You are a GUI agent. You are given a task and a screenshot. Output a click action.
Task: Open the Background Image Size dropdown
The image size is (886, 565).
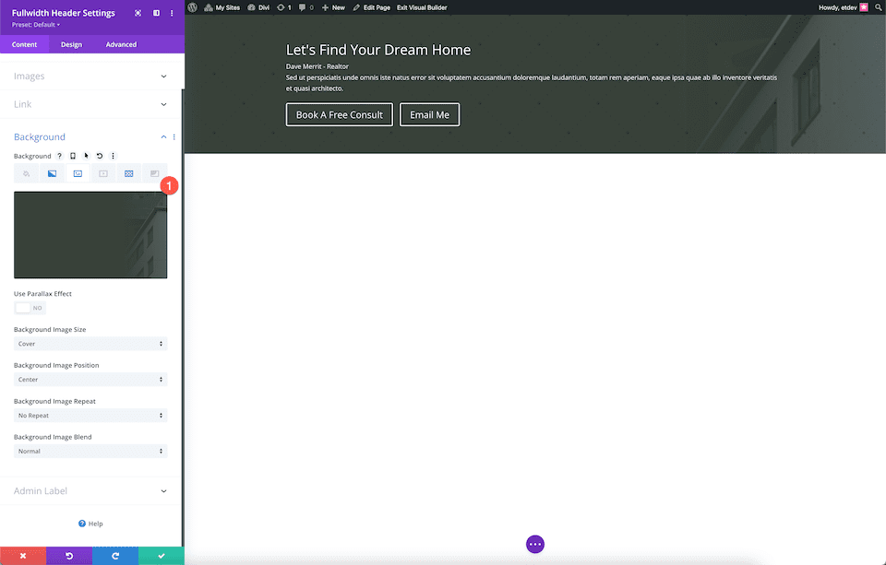(x=90, y=344)
